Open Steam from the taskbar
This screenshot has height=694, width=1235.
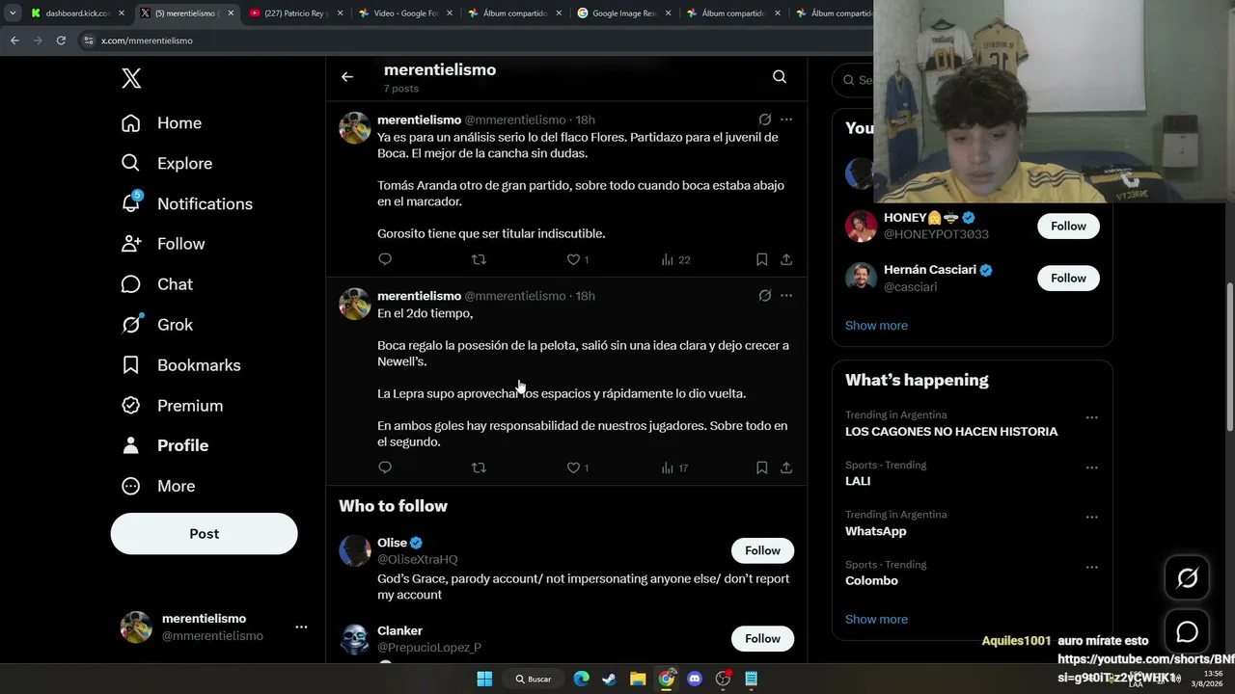(x=609, y=679)
